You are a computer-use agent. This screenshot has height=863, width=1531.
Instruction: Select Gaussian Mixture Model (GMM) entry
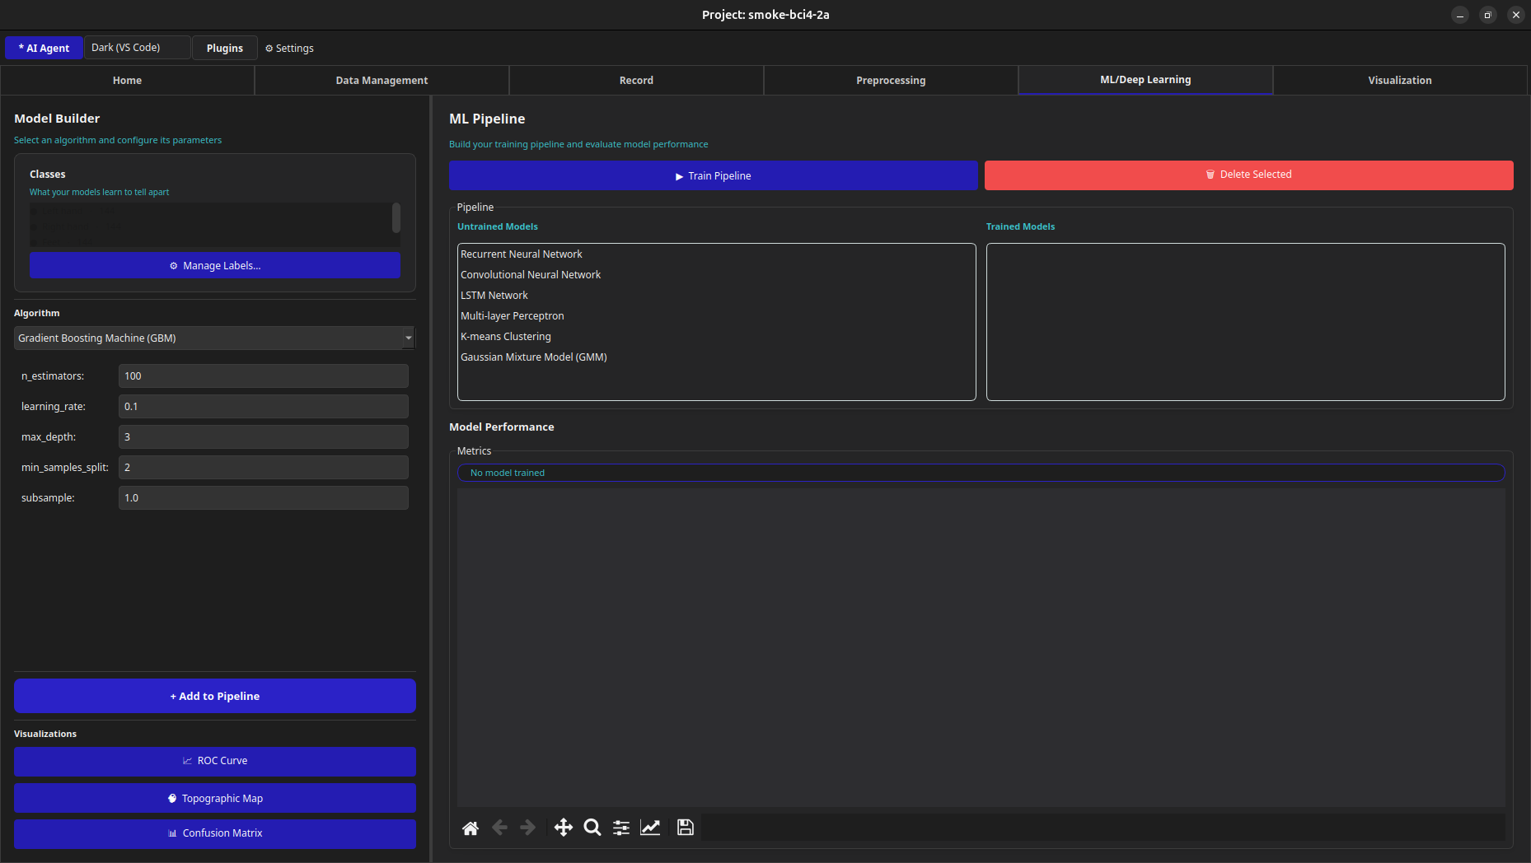(x=716, y=357)
